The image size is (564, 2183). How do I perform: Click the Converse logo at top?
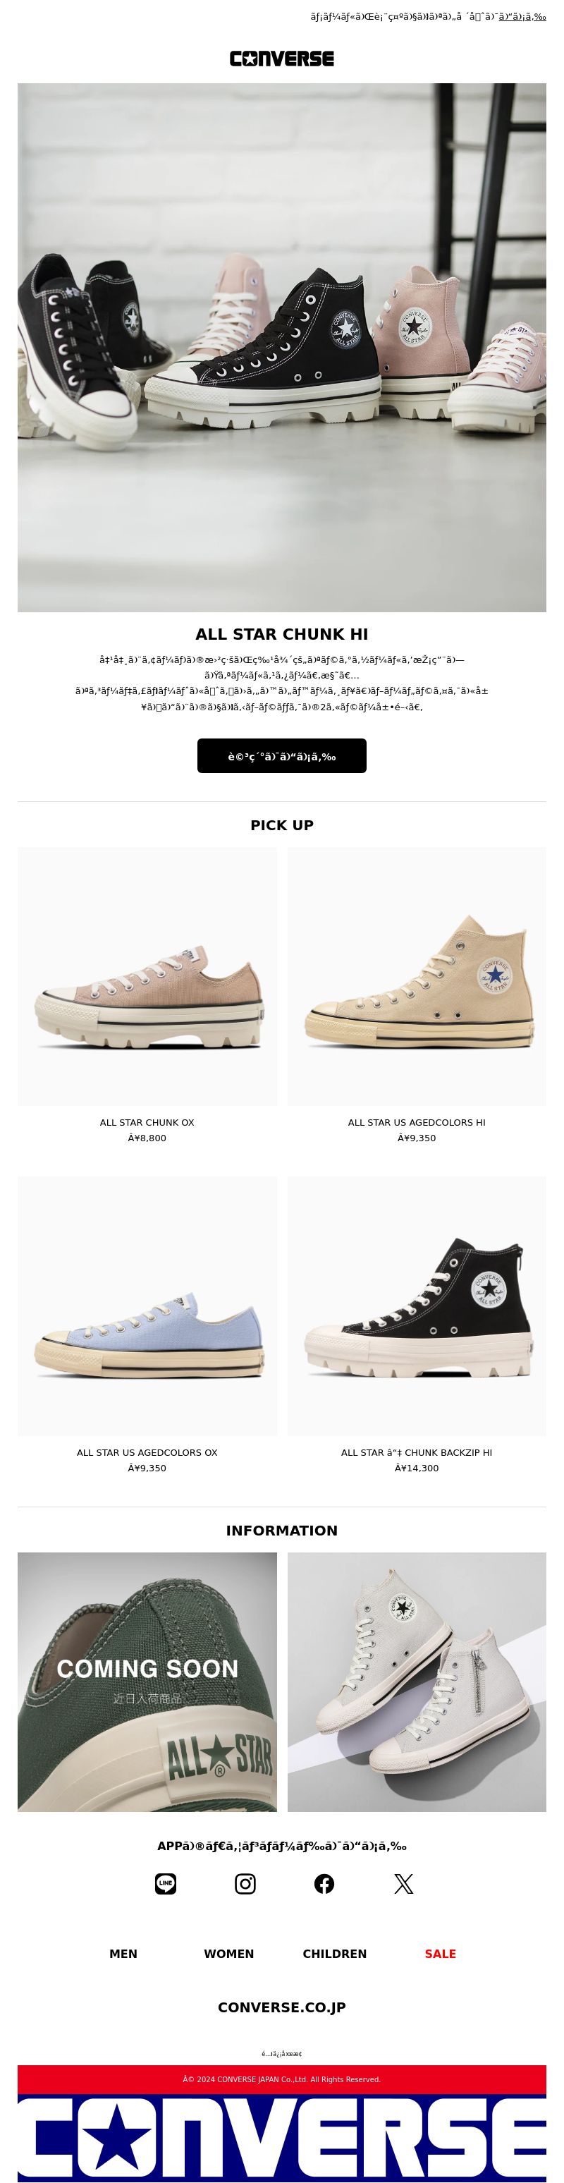282,59
